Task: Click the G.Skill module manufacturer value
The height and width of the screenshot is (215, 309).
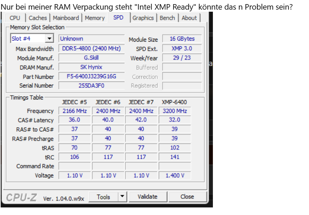Action: (91, 58)
